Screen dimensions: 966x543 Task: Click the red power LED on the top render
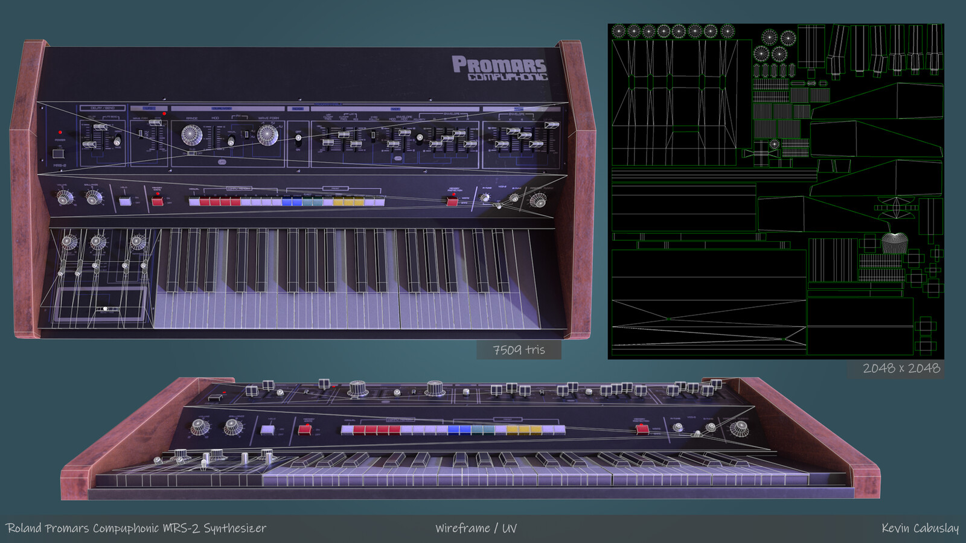[x=60, y=132]
